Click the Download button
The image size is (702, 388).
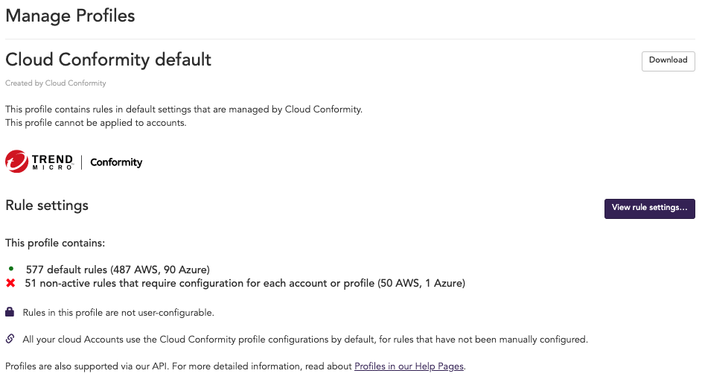(x=668, y=61)
